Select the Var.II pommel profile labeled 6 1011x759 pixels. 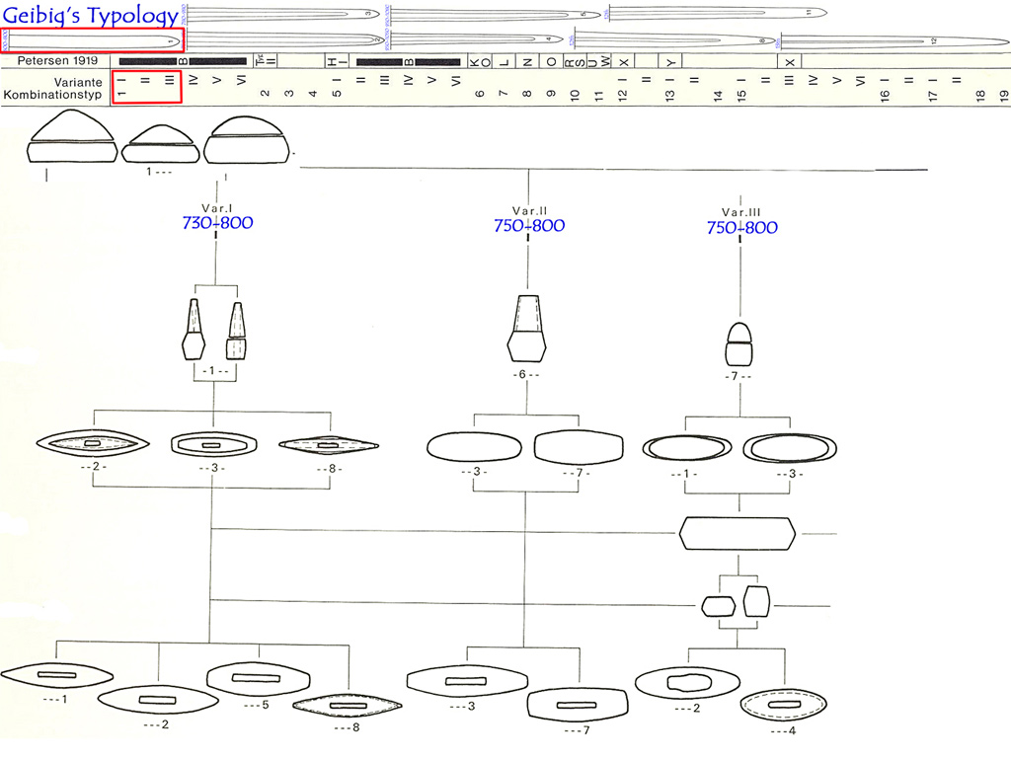click(x=528, y=329)
